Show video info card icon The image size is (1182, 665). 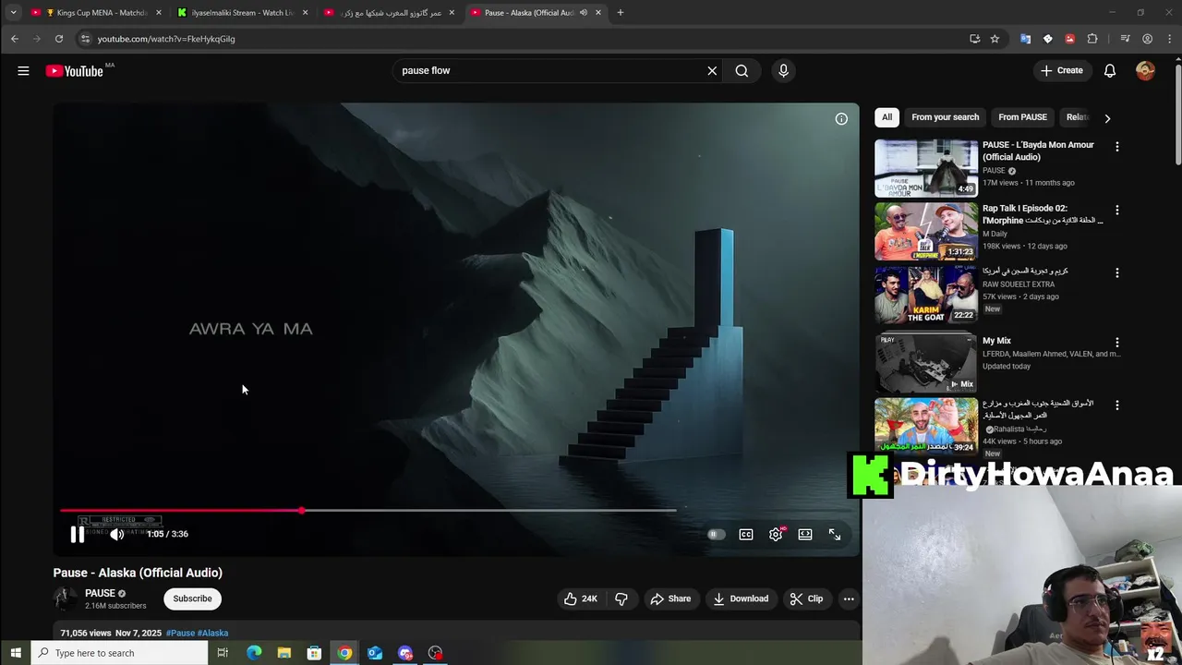click(x=841, y=119)
